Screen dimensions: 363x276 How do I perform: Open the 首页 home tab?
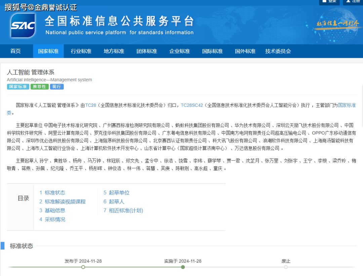15,51
